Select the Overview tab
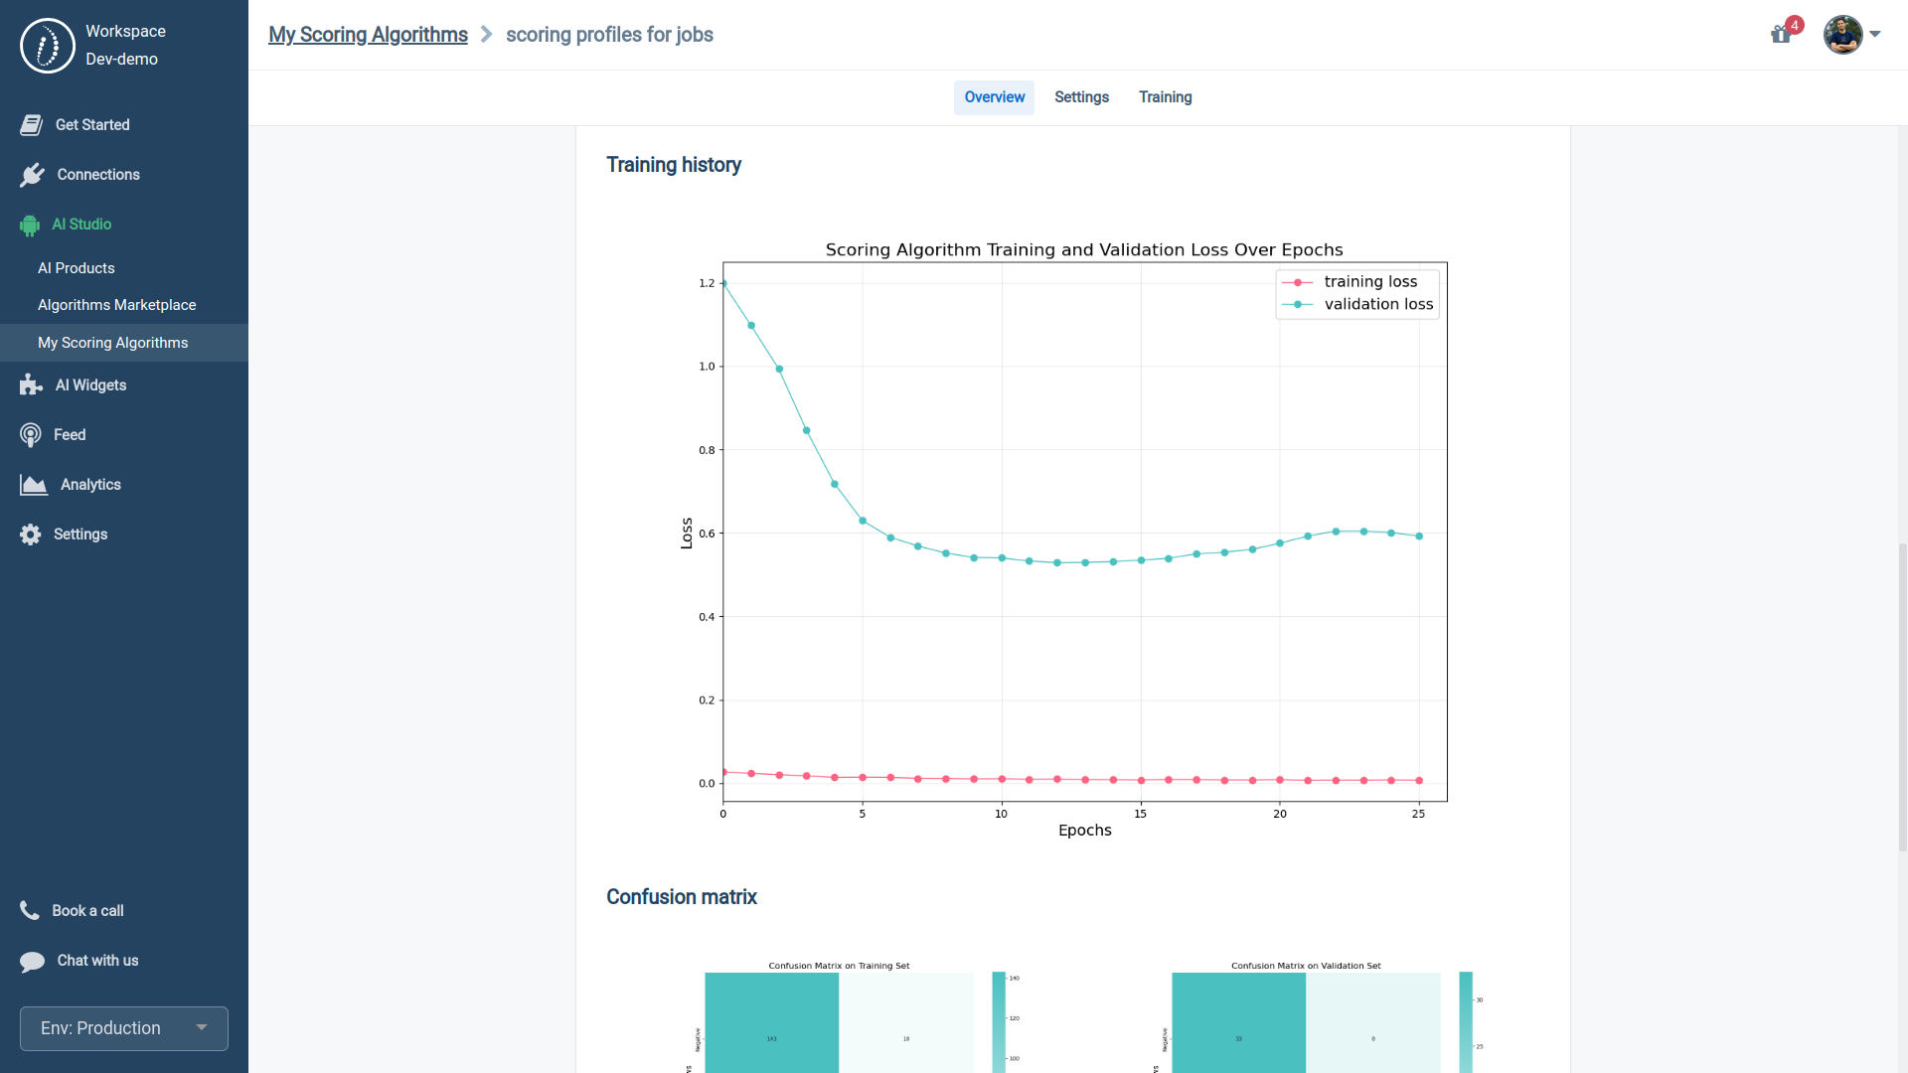 pos(994,97)
